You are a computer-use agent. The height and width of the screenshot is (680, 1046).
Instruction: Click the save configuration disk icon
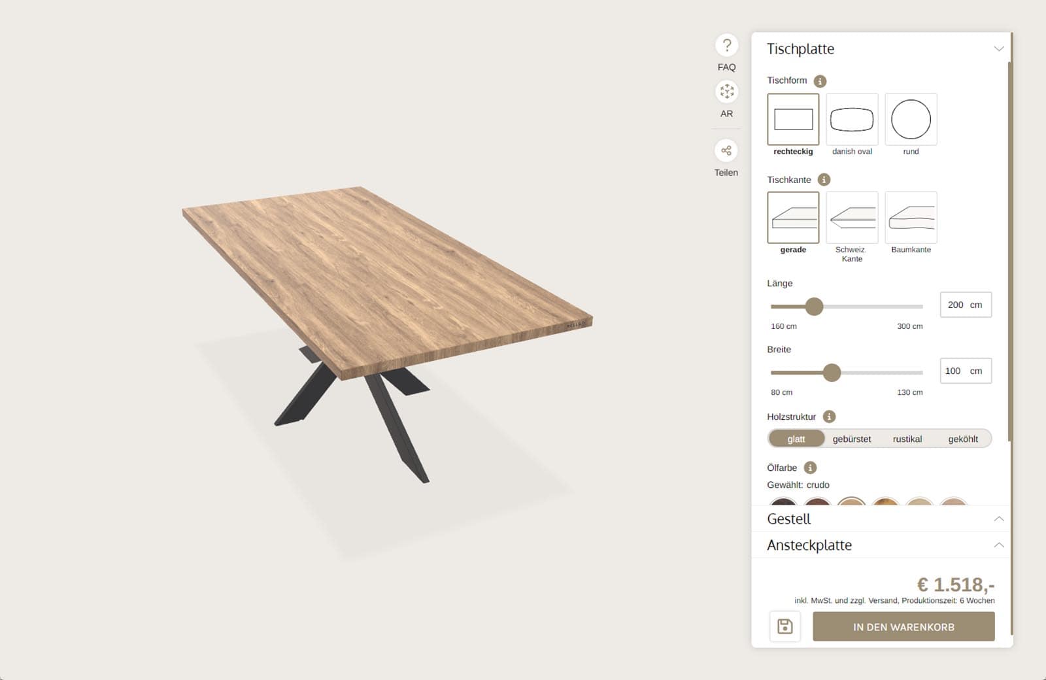[x=785, y=626]
